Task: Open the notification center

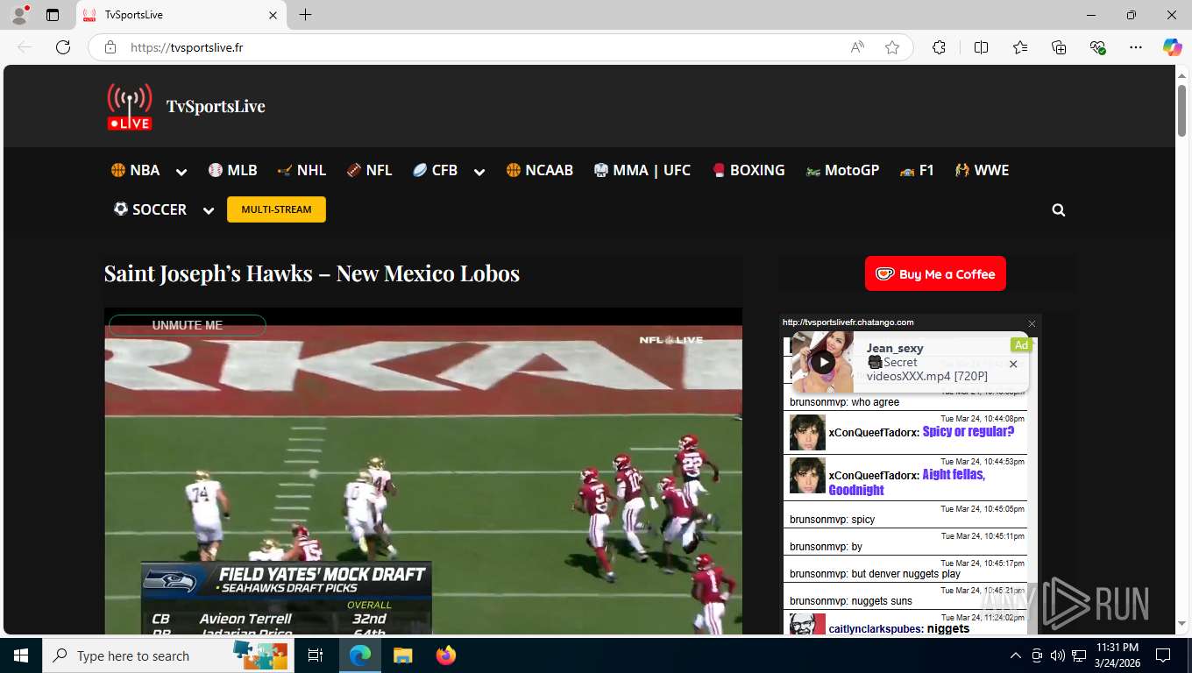Action: (x=1163, y=655)
